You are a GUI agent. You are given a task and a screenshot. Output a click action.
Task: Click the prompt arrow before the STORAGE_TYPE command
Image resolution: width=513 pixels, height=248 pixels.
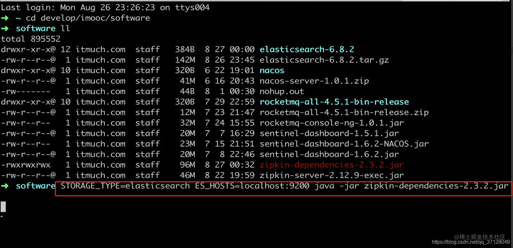[5, 186]
